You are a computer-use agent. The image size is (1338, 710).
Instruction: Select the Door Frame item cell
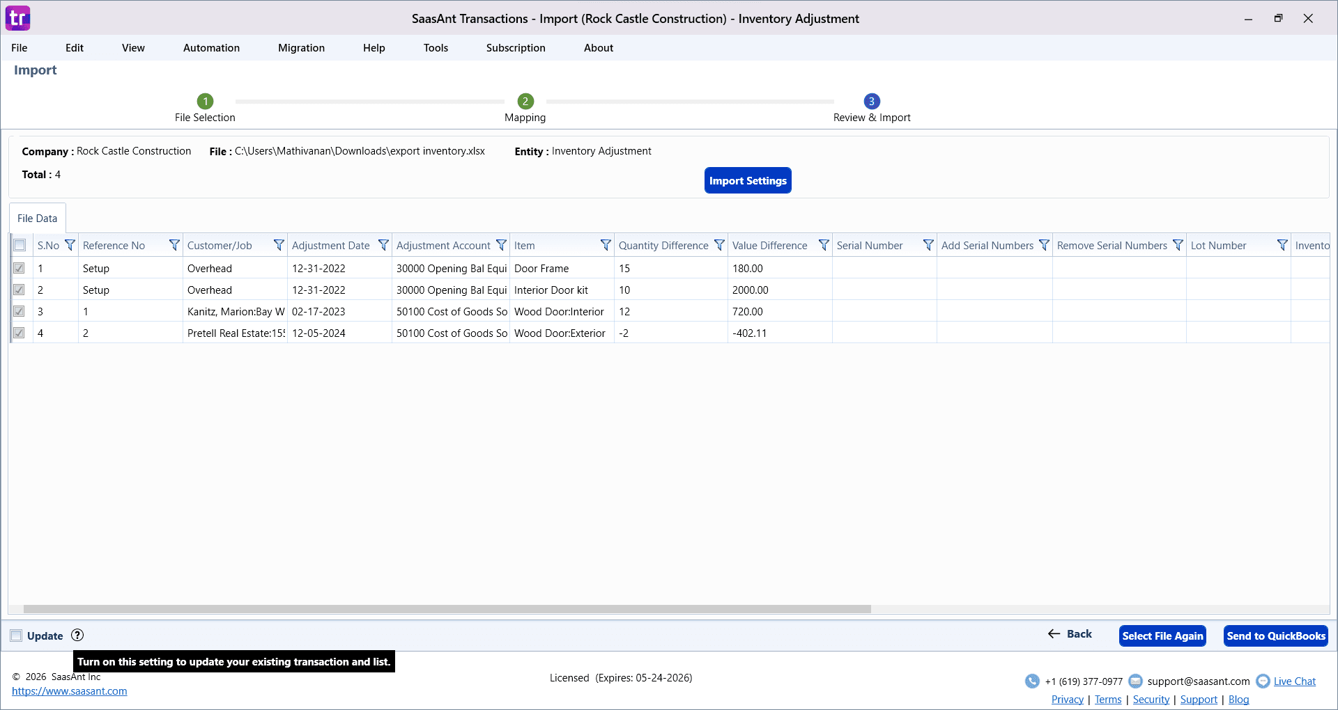[562, 268]
